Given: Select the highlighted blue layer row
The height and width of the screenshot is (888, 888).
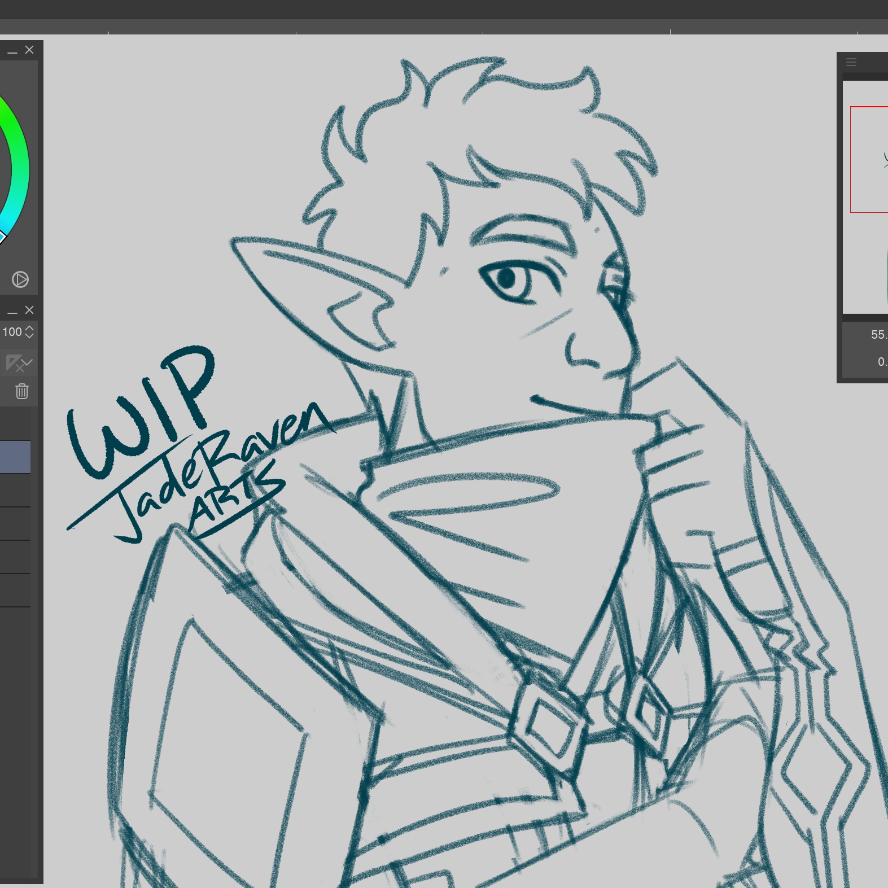Looking at the screenshot, I should click(15, 457).
